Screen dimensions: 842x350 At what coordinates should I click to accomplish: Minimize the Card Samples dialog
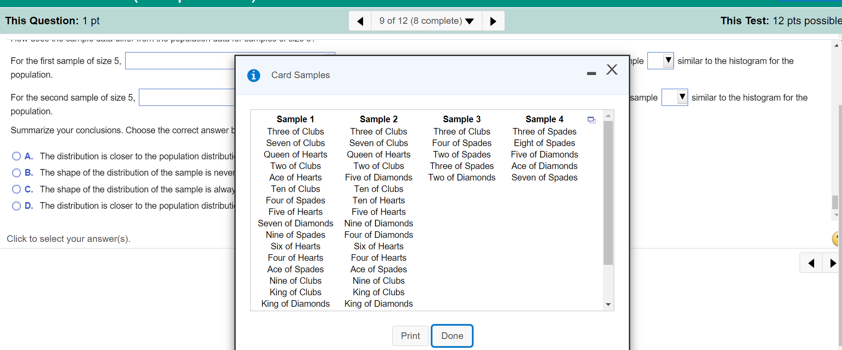click(x=591, y=73)
